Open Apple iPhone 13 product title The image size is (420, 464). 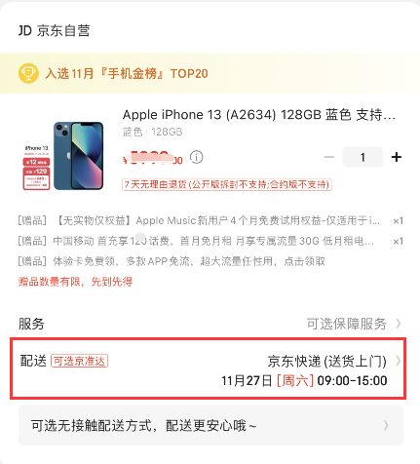(259, 115)
